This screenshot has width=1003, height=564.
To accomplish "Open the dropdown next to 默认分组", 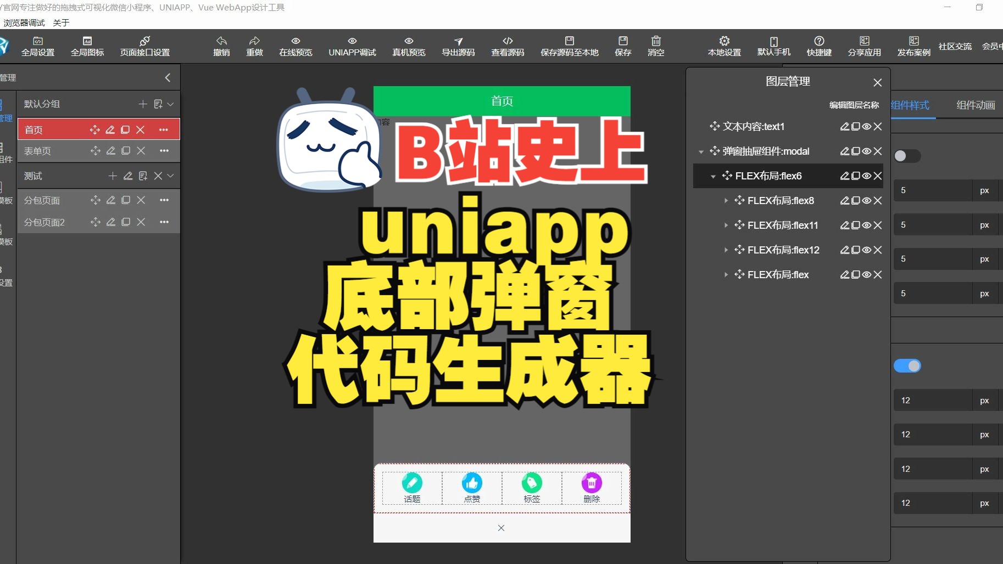I will tap(170, 104).
